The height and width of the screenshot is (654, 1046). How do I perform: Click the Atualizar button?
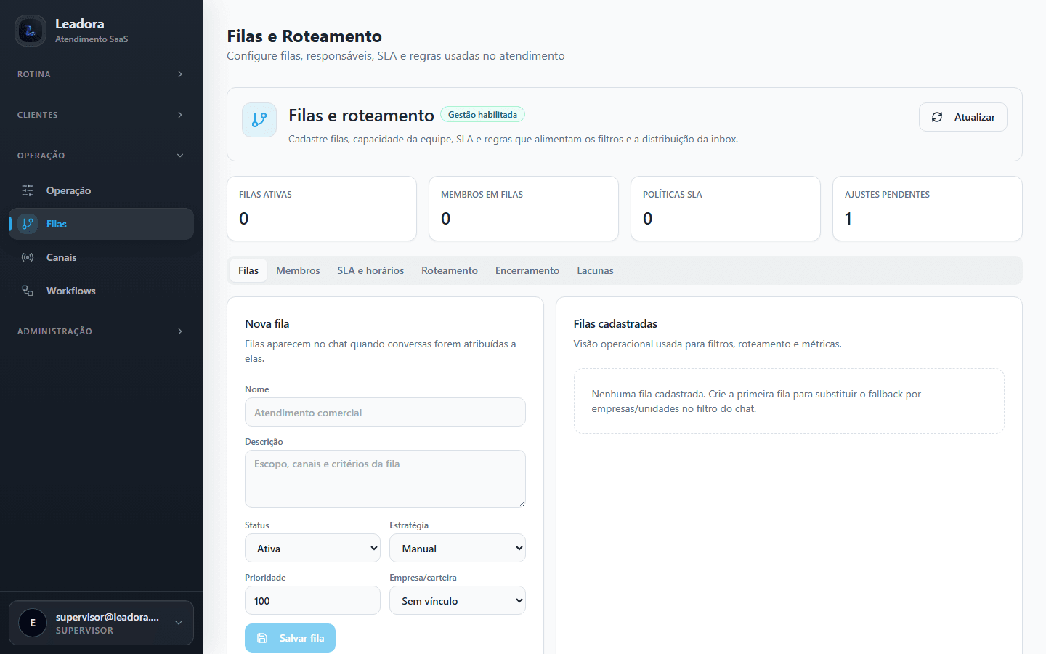(x=963, y=117)
